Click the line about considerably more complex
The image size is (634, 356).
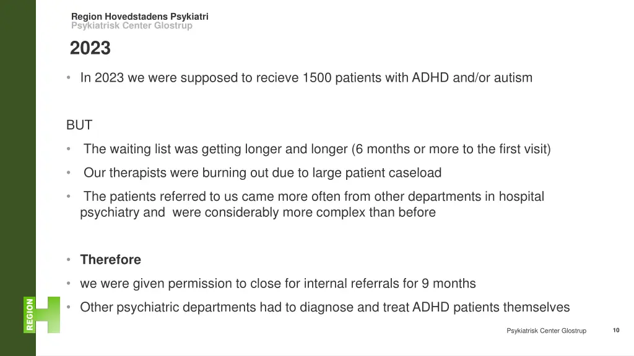pos(258,213)
